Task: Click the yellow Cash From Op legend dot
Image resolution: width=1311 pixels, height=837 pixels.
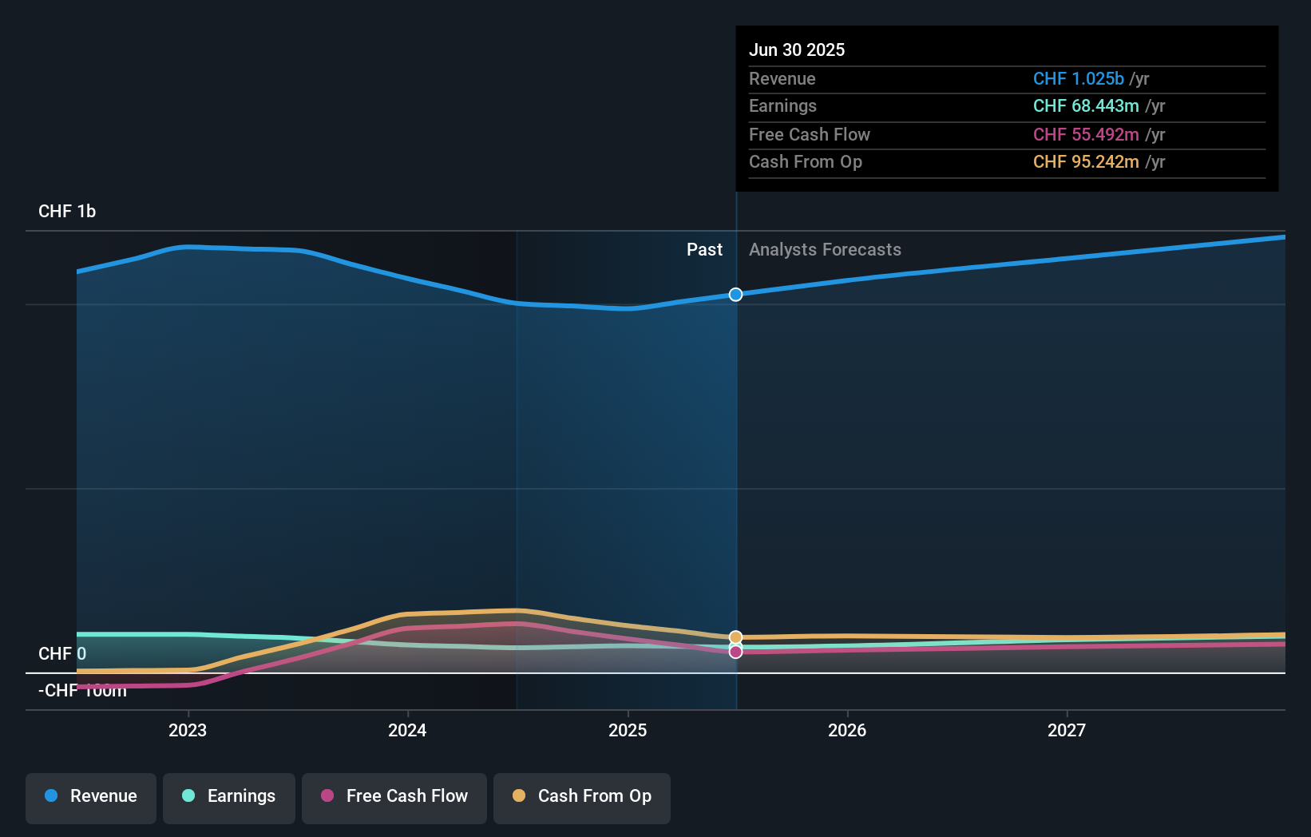Action: (x=520, y=795)
